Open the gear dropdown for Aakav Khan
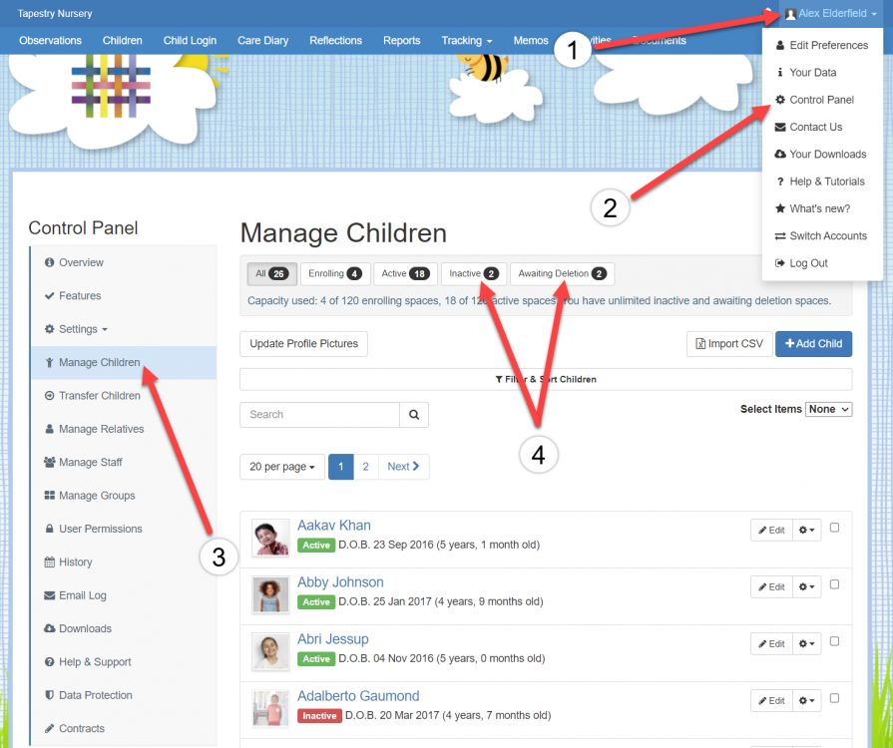 coord(806,530)
